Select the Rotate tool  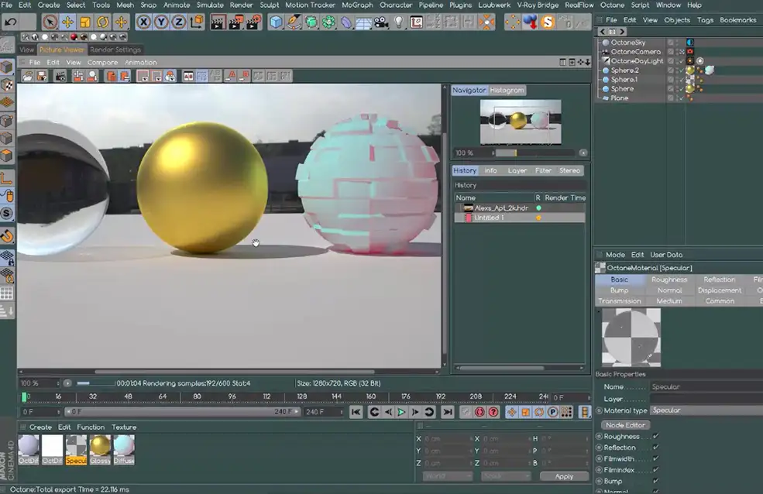[103, 22]
